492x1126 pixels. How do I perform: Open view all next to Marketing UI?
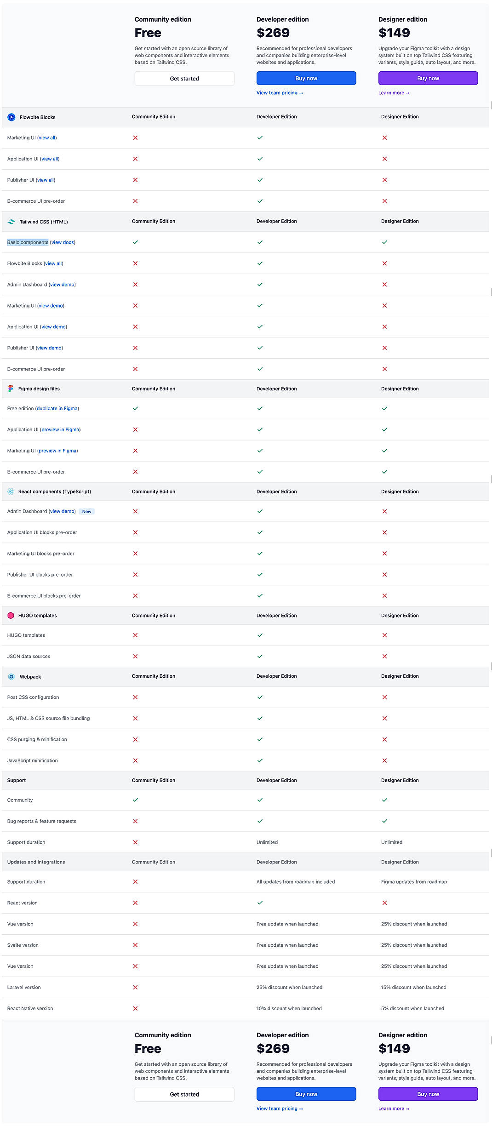[x=47, y=137]
